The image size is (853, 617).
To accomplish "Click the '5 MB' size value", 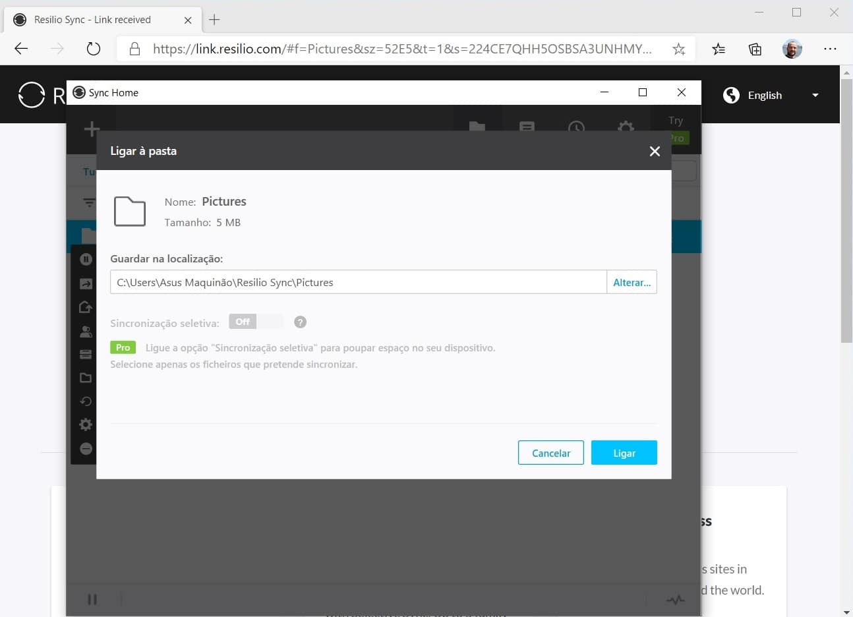I will pyautogui.click(x=228, y=223).
